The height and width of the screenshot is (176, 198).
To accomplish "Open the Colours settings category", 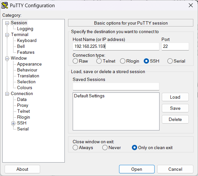I will (x=25, y=88).
